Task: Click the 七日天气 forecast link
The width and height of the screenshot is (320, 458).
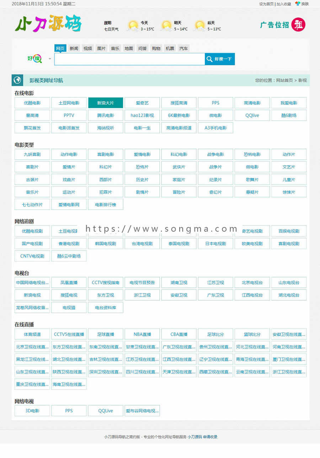Action: point(111,29)
